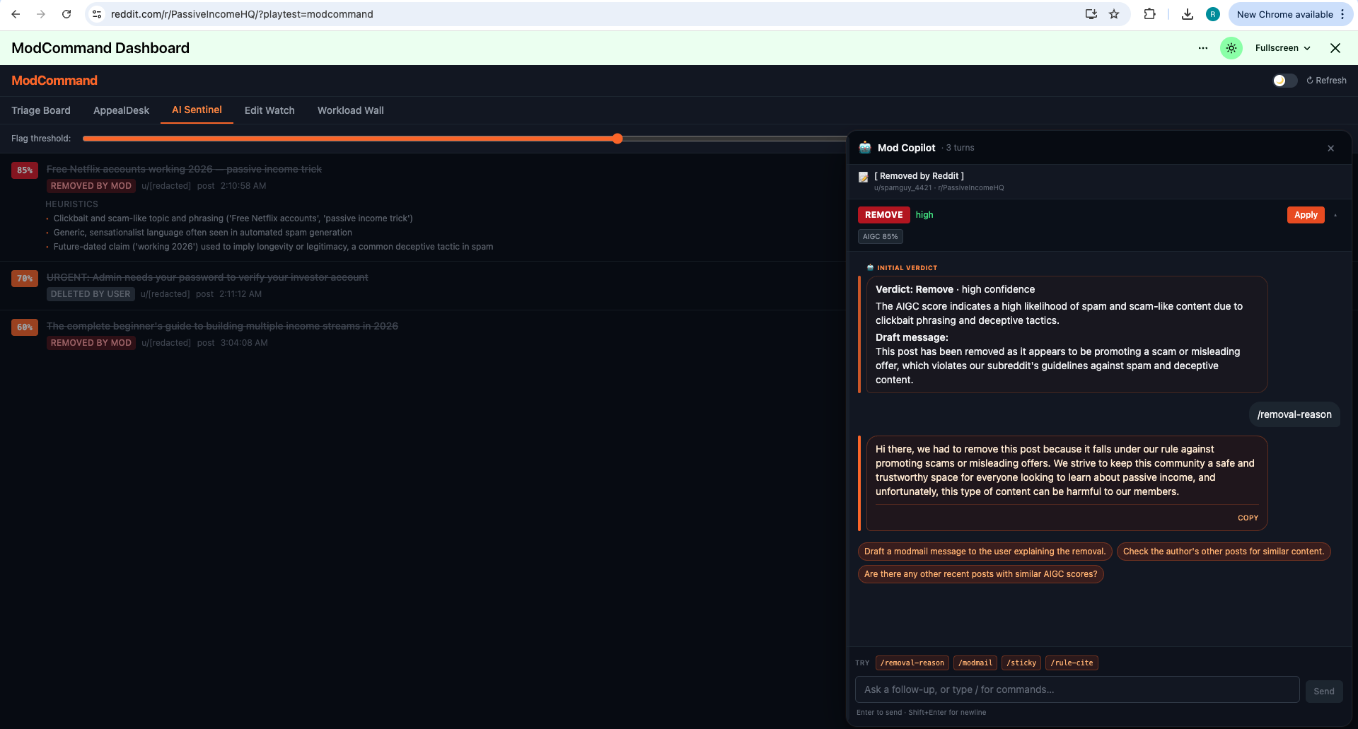This screenshot has height=729, width=1358.
Task: Open the three-dot Chrome menu
Action: [1342, 14]
